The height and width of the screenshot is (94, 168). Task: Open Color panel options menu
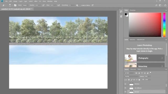click(x=166, y=10)
